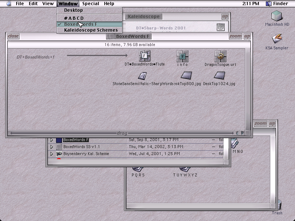295x221 pixels.
Task: Expand the Boysenberry Kal. Scheme row
Action: tap(51, 154)
